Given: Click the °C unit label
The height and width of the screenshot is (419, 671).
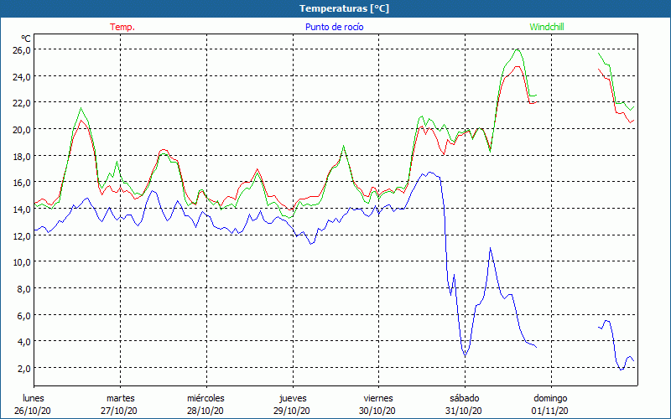Looking at the screenshot, I should pyautogui.click(x=26, y=39).
